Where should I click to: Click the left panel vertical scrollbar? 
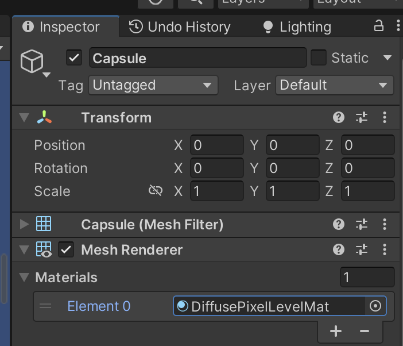[x=4, y=279]
